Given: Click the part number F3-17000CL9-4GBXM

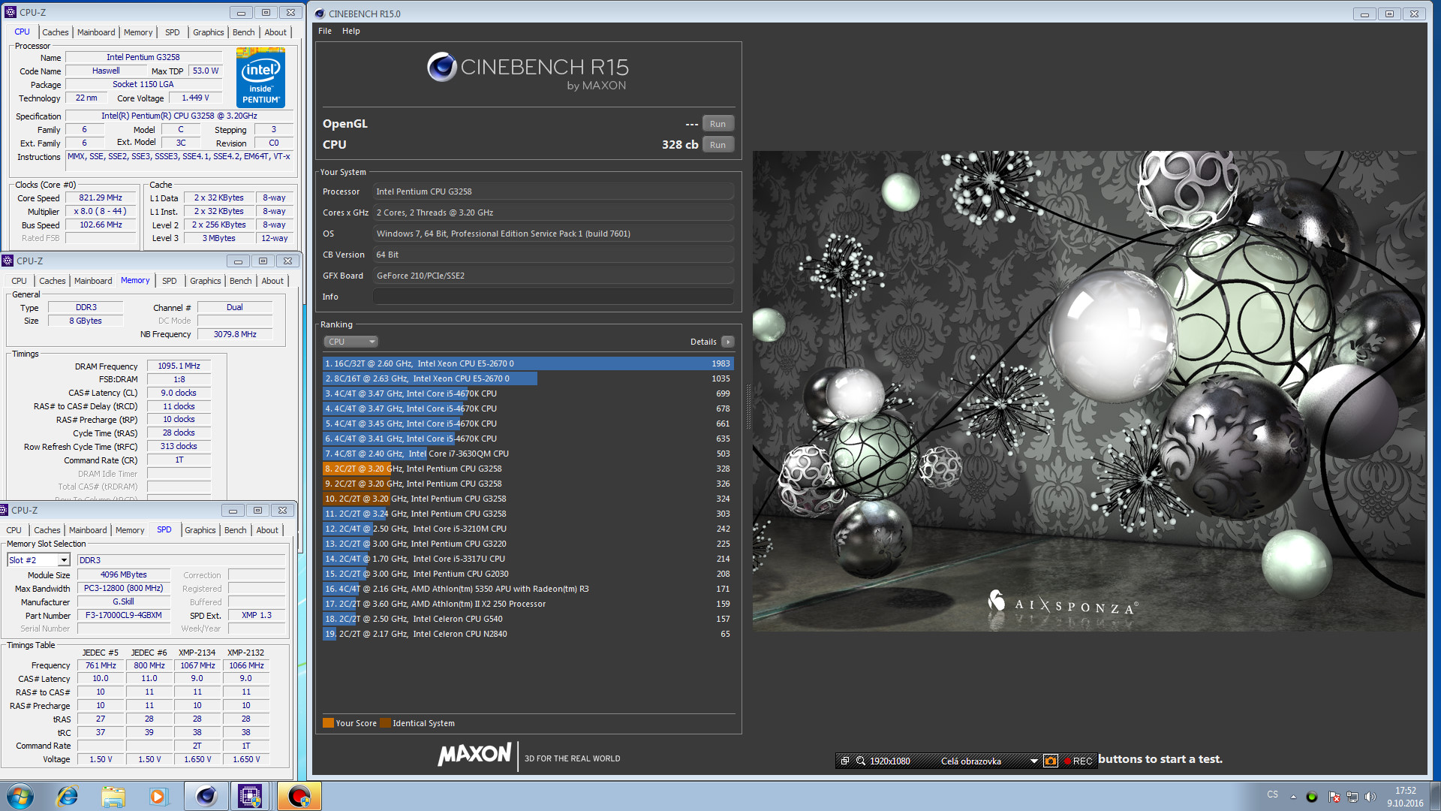Looking at the screenshot, I should 123,615.
